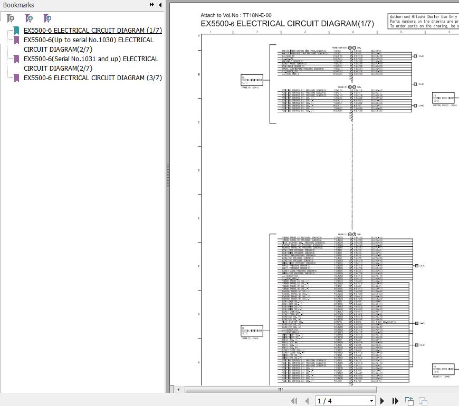Open the page number dropdown arrow

(371, 401)
